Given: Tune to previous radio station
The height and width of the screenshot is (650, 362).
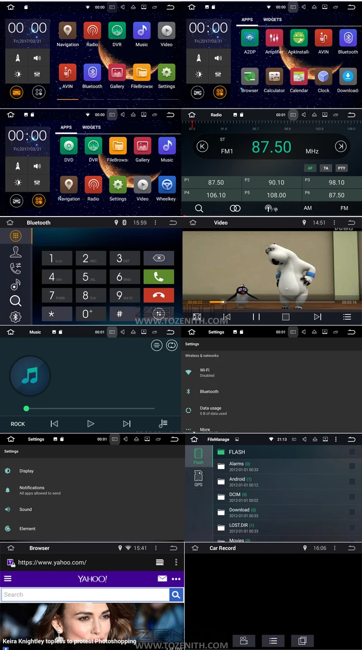Looking at the screenshot, I should pyautogui.click(x=203, y=146).
